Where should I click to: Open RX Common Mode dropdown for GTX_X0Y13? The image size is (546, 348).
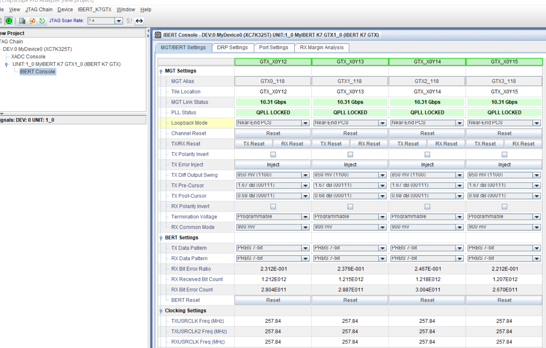[383, 227]
